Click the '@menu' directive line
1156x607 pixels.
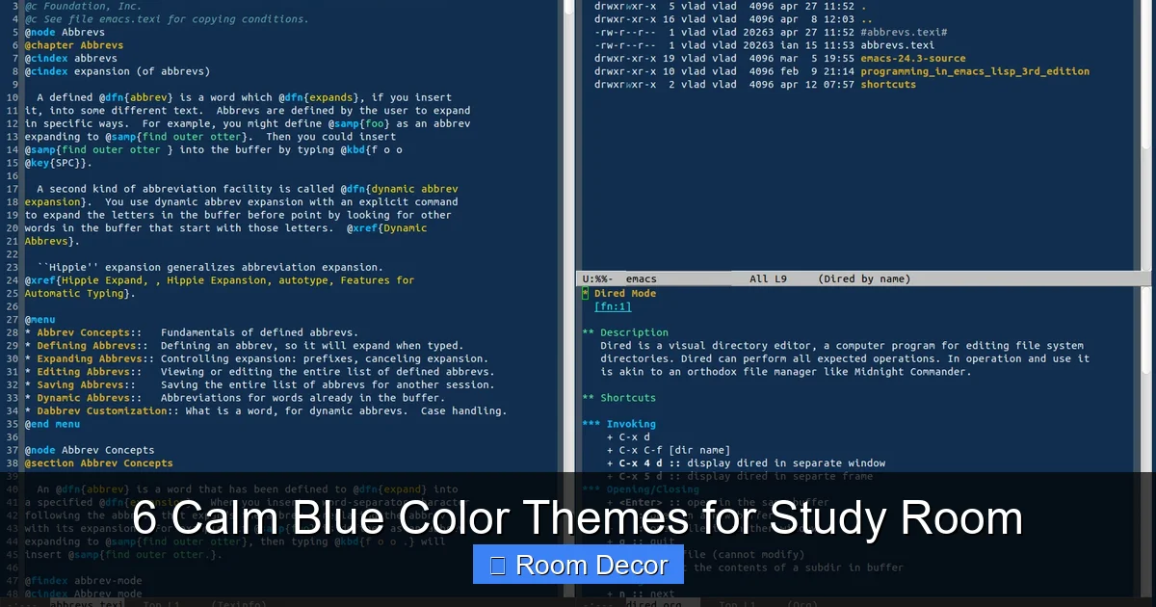click(39, 319)
